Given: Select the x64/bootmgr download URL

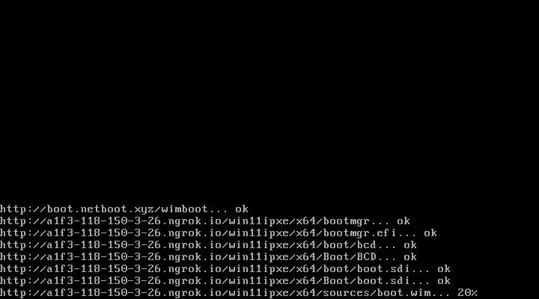Looking at the screenshot, I should (x=185, y=221).
